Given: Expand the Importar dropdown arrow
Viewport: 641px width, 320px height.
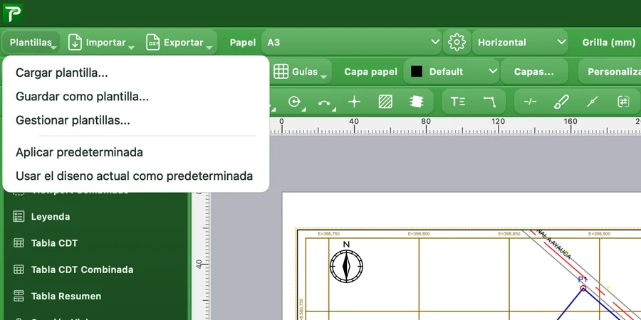Looking at the screenshot, I should (131, 48).
